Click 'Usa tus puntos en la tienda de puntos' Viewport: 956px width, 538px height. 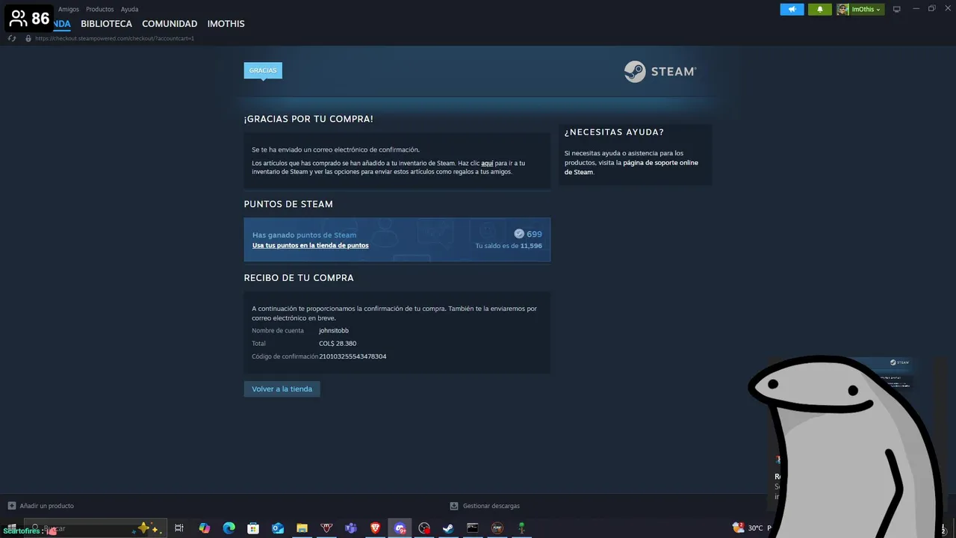click(x=310, y=245)
